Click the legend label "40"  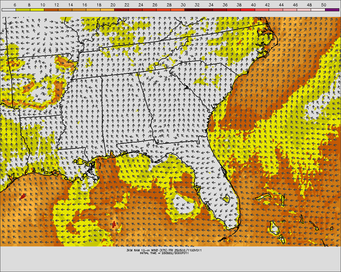pyautogui.click(x=253, y=5)
